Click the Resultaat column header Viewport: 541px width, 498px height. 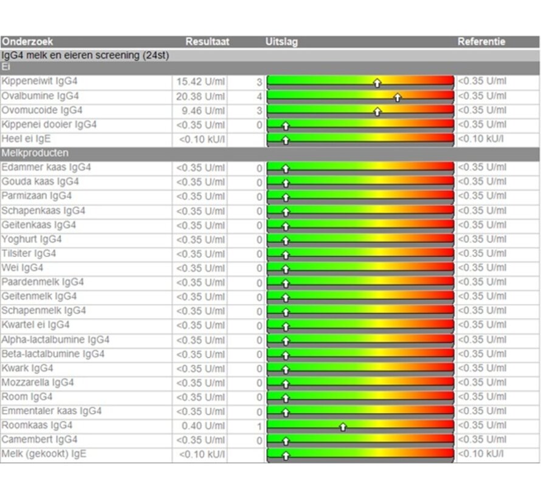pyautogui.click(x=206, y=42)
